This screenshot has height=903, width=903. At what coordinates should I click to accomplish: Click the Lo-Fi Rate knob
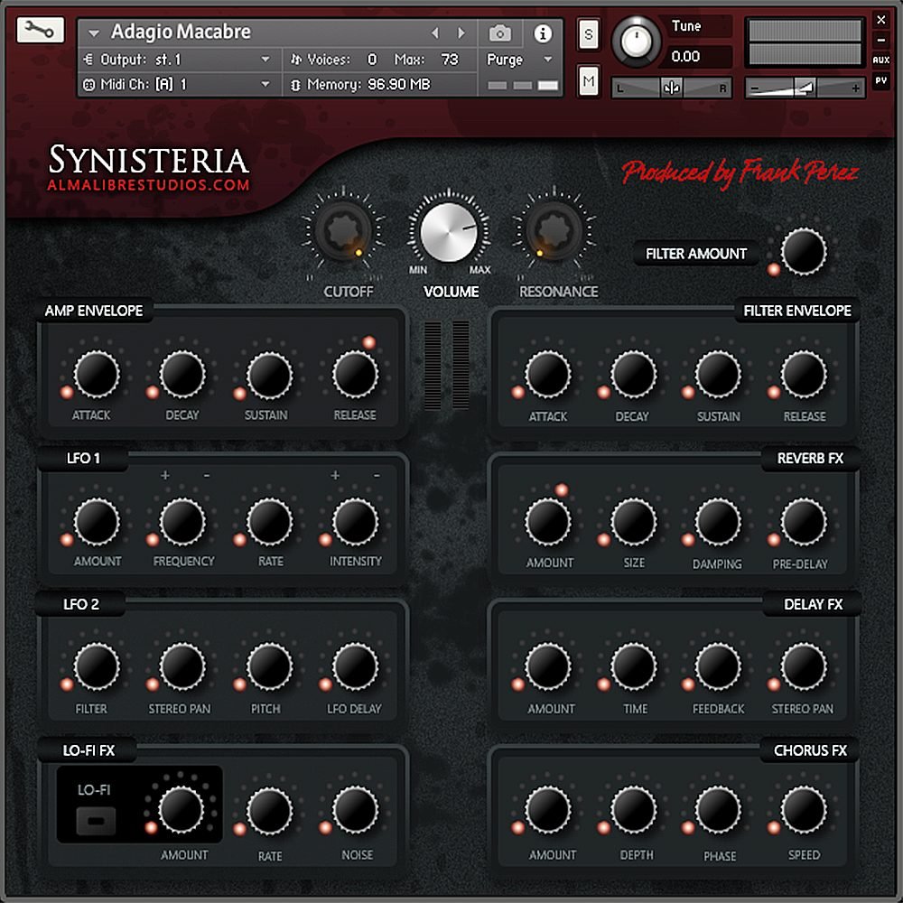(x=269, y=811)
